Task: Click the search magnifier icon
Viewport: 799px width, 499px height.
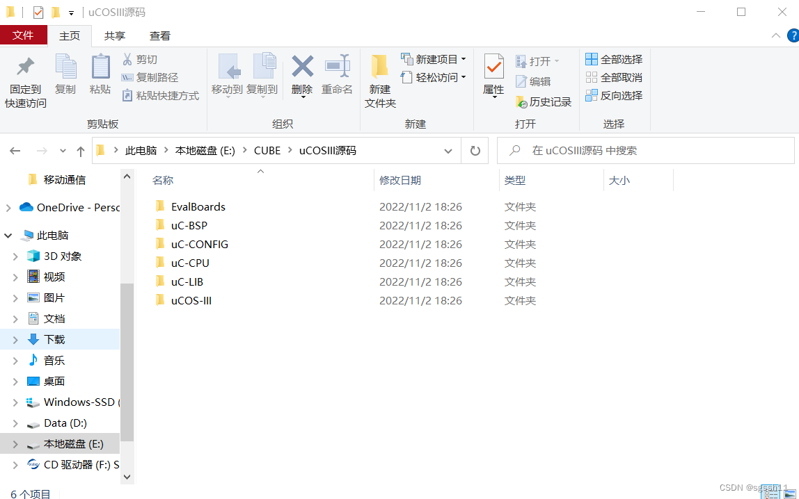Action: coord(515,150)
